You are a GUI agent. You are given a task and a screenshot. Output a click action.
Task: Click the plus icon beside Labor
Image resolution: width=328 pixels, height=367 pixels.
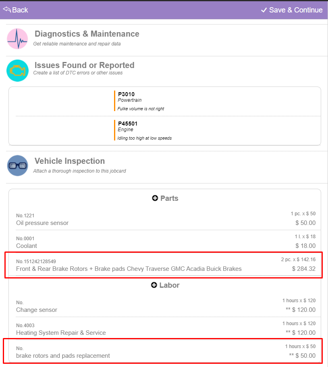click(x=154, y=285)
